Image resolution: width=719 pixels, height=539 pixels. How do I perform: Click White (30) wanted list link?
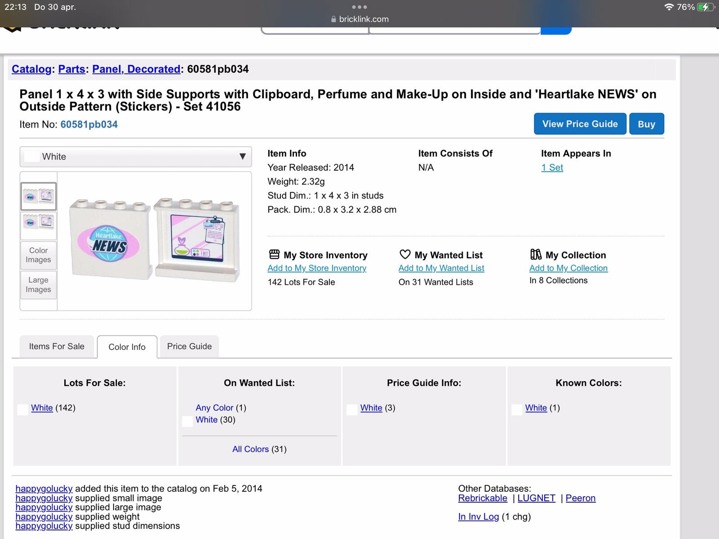pyautogui.click(x=207, y=420)
